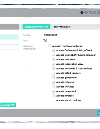Click the Deselect All button
This screenshot has width=100, height=129.
[x=8, y=105]
